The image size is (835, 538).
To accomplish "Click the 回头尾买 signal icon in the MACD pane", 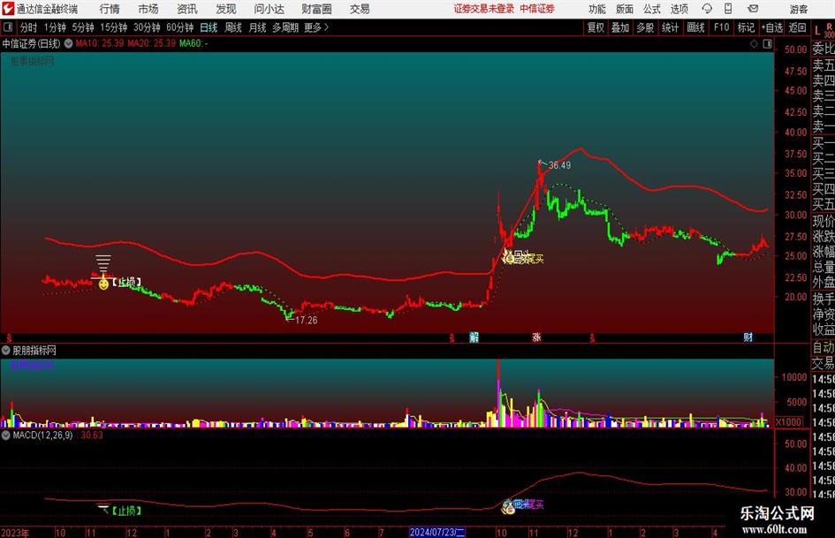I will 508,505.
